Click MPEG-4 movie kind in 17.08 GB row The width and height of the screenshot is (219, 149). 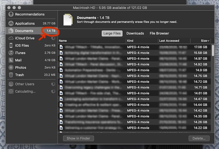point(138,47)
